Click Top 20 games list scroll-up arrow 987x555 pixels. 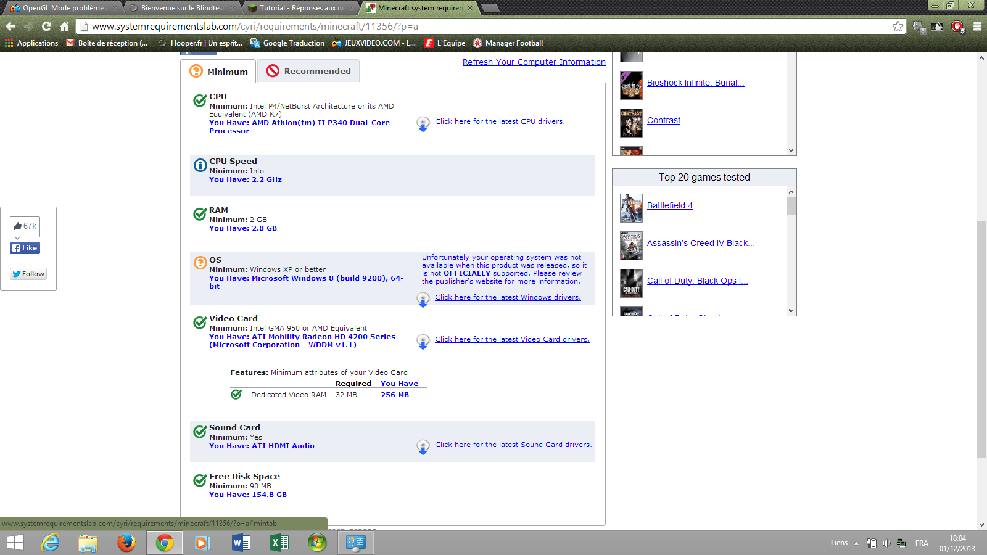tap(791, 192)
